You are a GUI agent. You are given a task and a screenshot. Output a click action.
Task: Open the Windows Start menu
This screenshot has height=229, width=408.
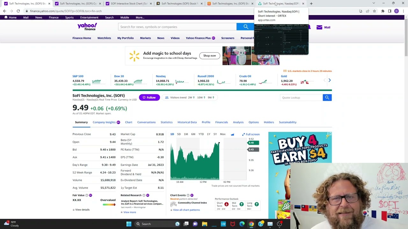click(x=129, y=224)
